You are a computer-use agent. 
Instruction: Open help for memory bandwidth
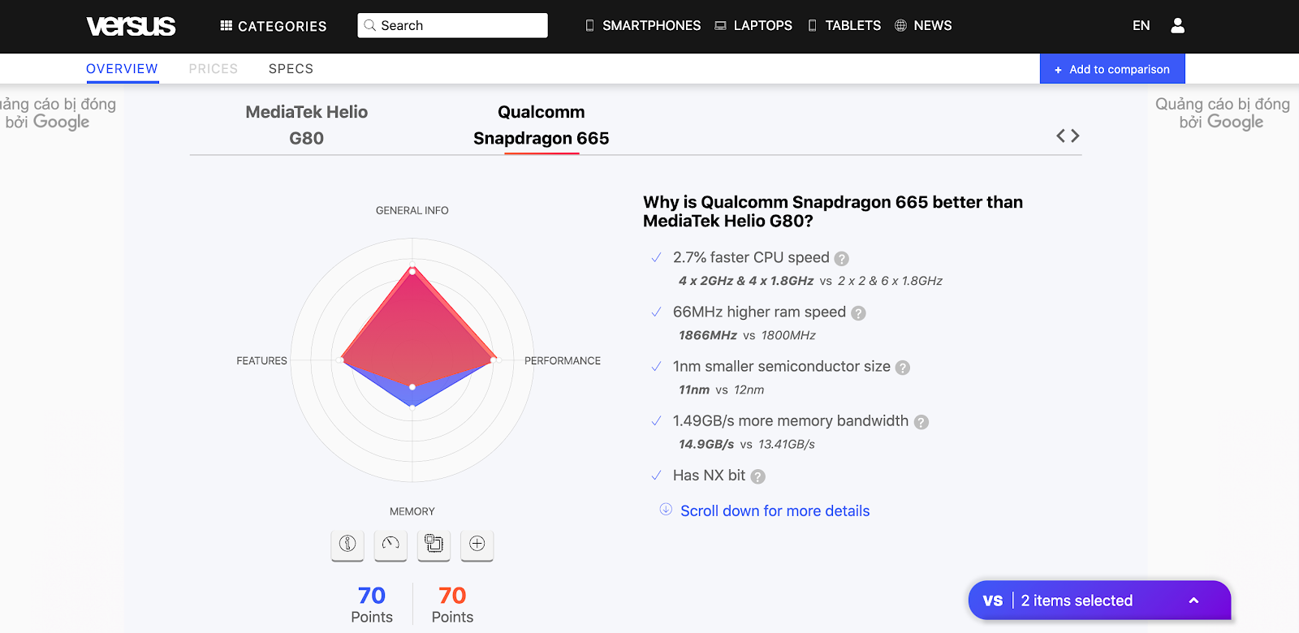pos(921,422)
